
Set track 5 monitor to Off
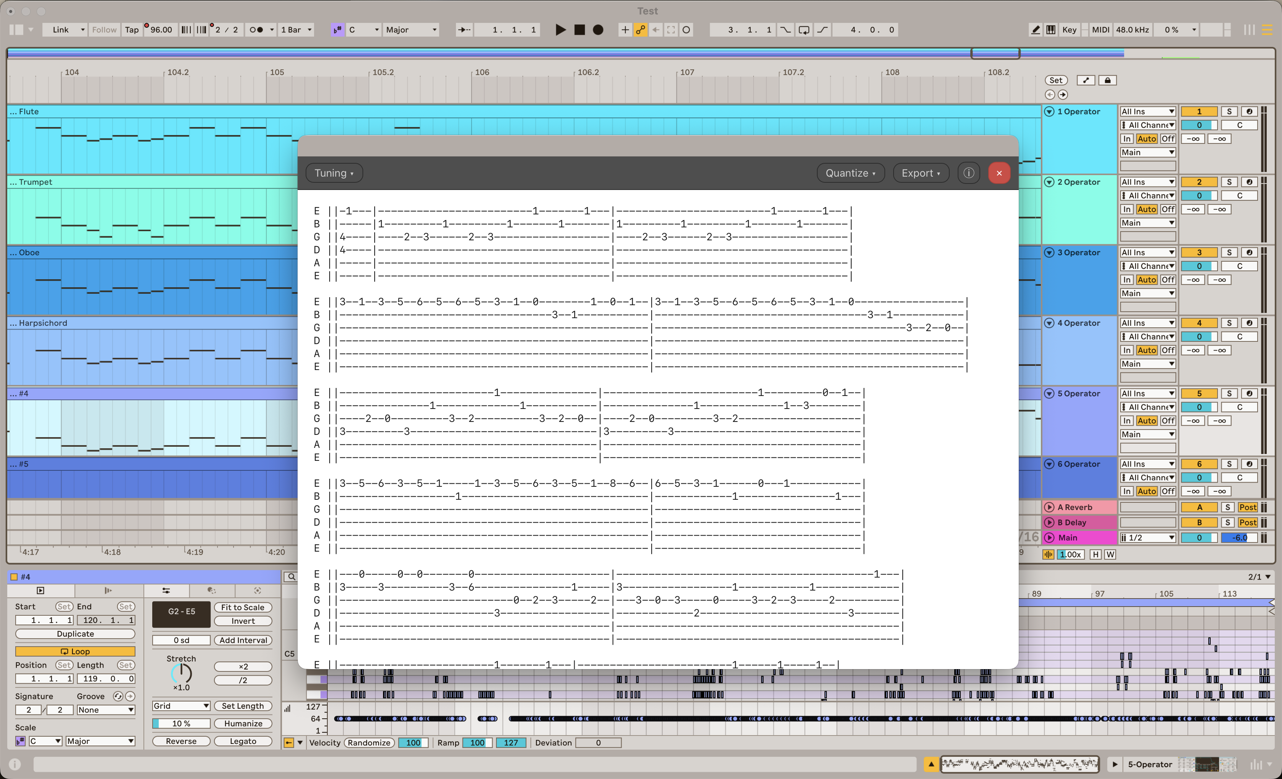tap(1168, 420)
